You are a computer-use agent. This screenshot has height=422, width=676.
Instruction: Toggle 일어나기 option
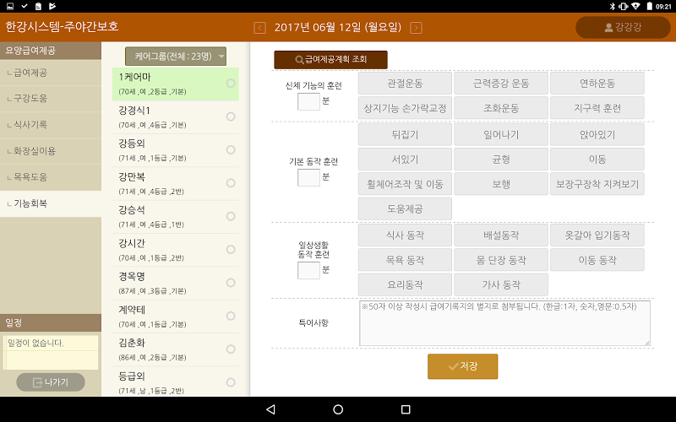(501, 135)
